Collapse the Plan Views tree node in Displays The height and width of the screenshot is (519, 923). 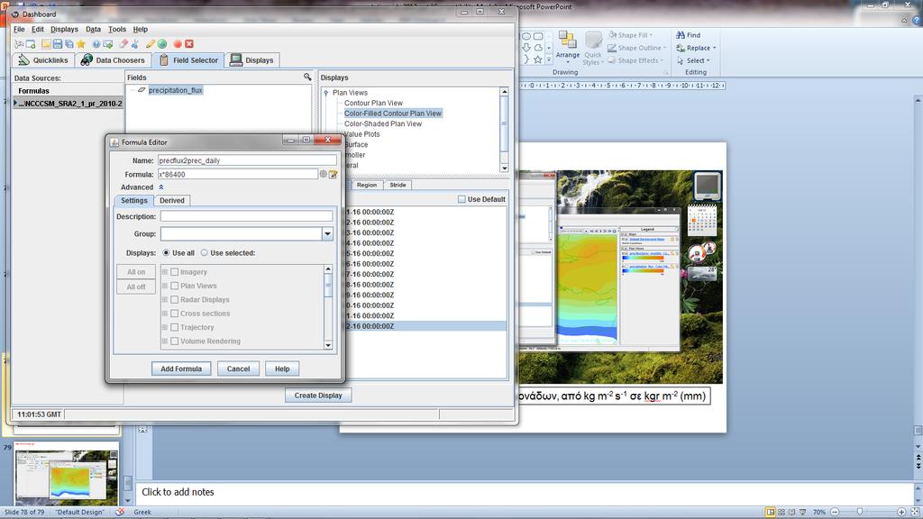pyautogui.click(x=326, y=93)
